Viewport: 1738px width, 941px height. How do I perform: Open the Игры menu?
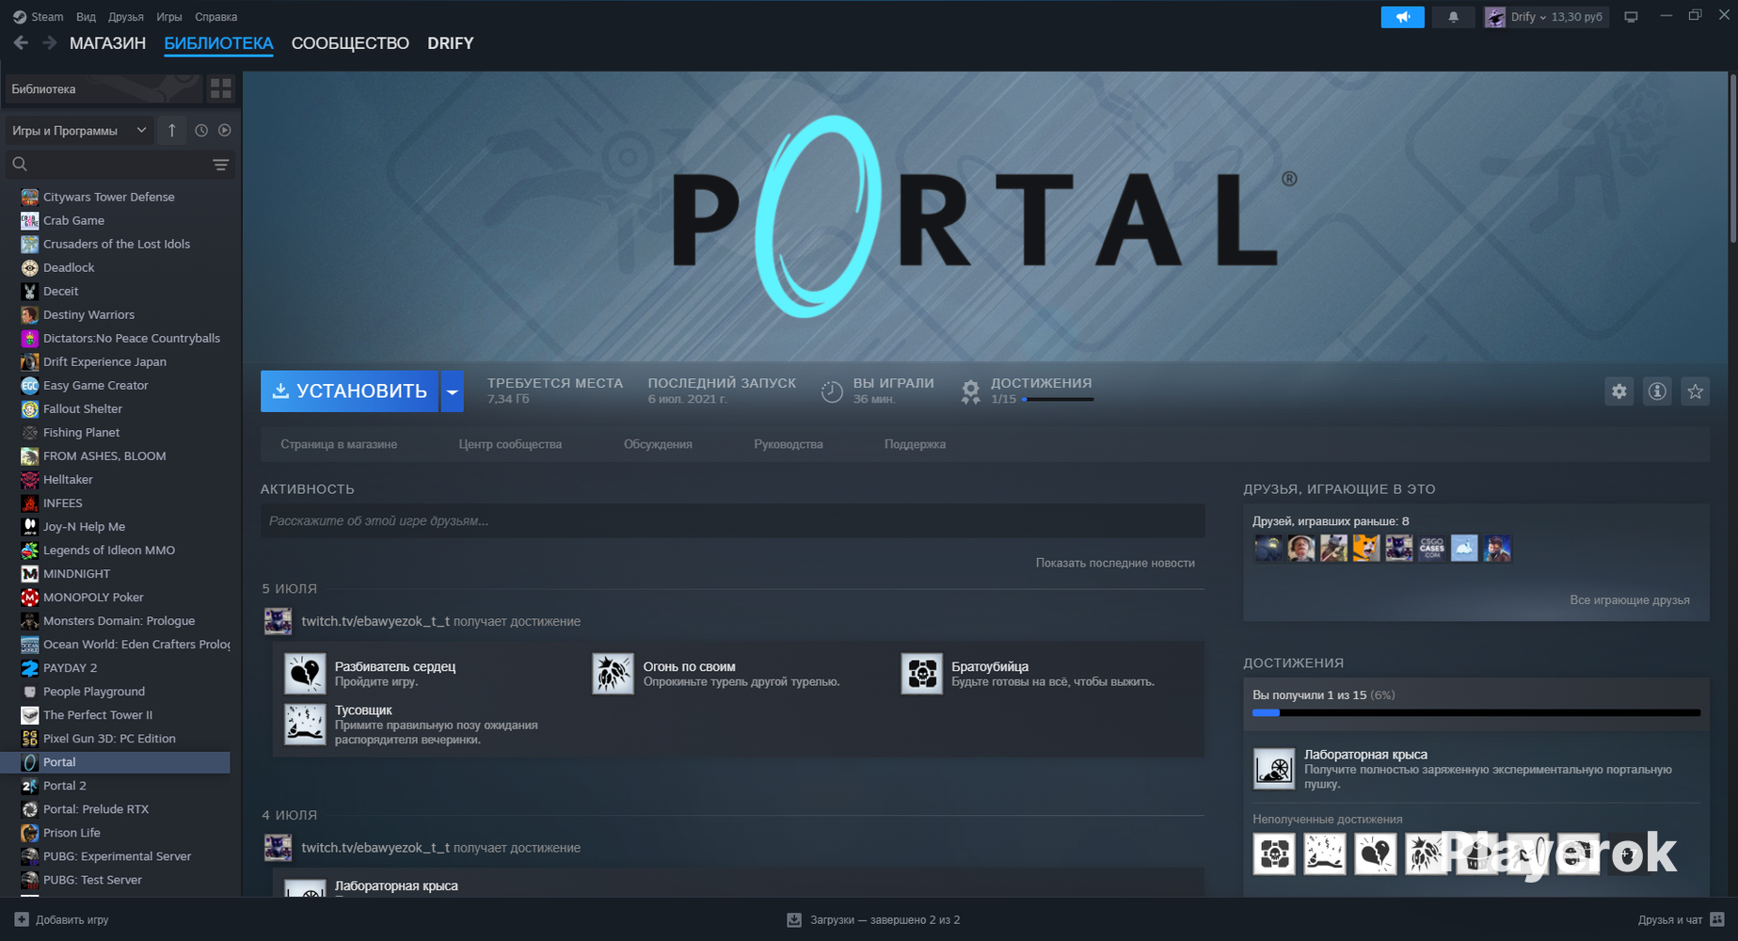click(169, 17)
